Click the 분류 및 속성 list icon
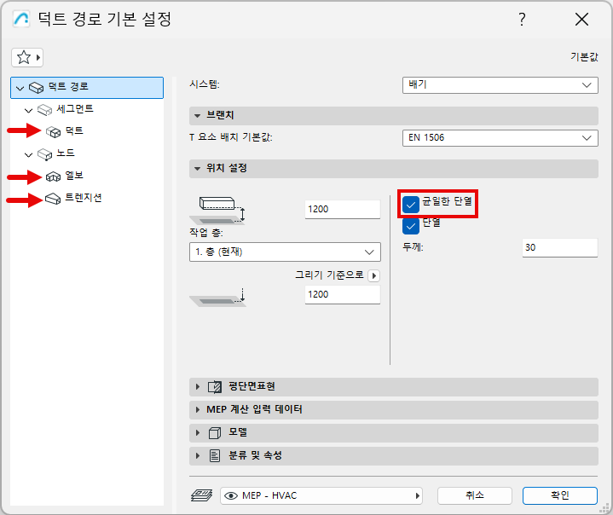Image resolution: width=613 pixels, height=515 pixels. click(x=215, y=455)
